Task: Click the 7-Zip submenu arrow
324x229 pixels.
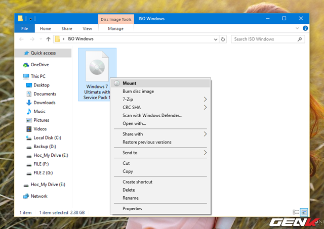Action: [x=205, y=99]
